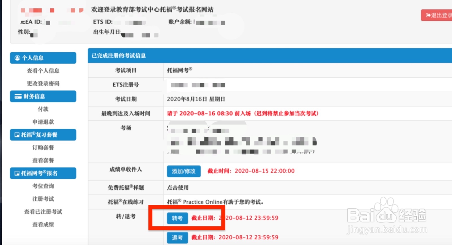This screenshot has width=452, height=245.
Task: Click the 成绩单收件人 row label
Action: pyautogui.click(x=126, y=169)
